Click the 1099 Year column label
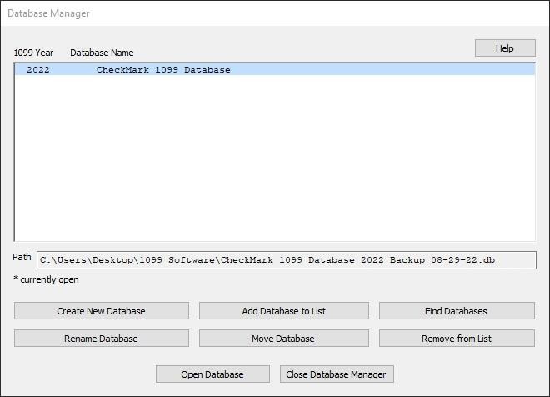Image resolution: width=550 pixels, height=397 pixels. click(33, 53)
